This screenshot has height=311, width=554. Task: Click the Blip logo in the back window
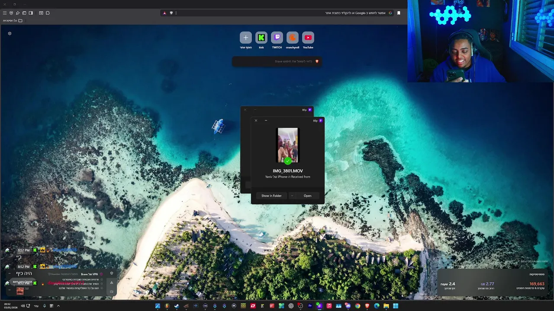click(310, 110)
